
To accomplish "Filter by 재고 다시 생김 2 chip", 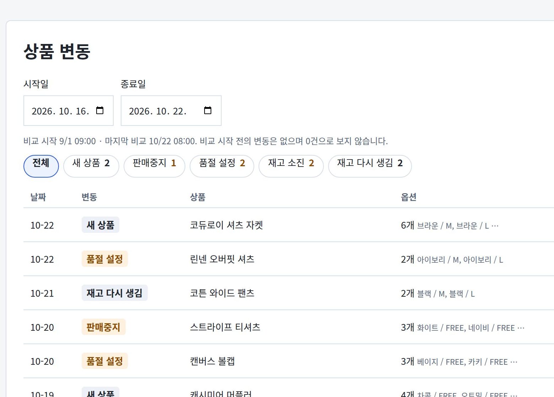I will pos(370,166).
